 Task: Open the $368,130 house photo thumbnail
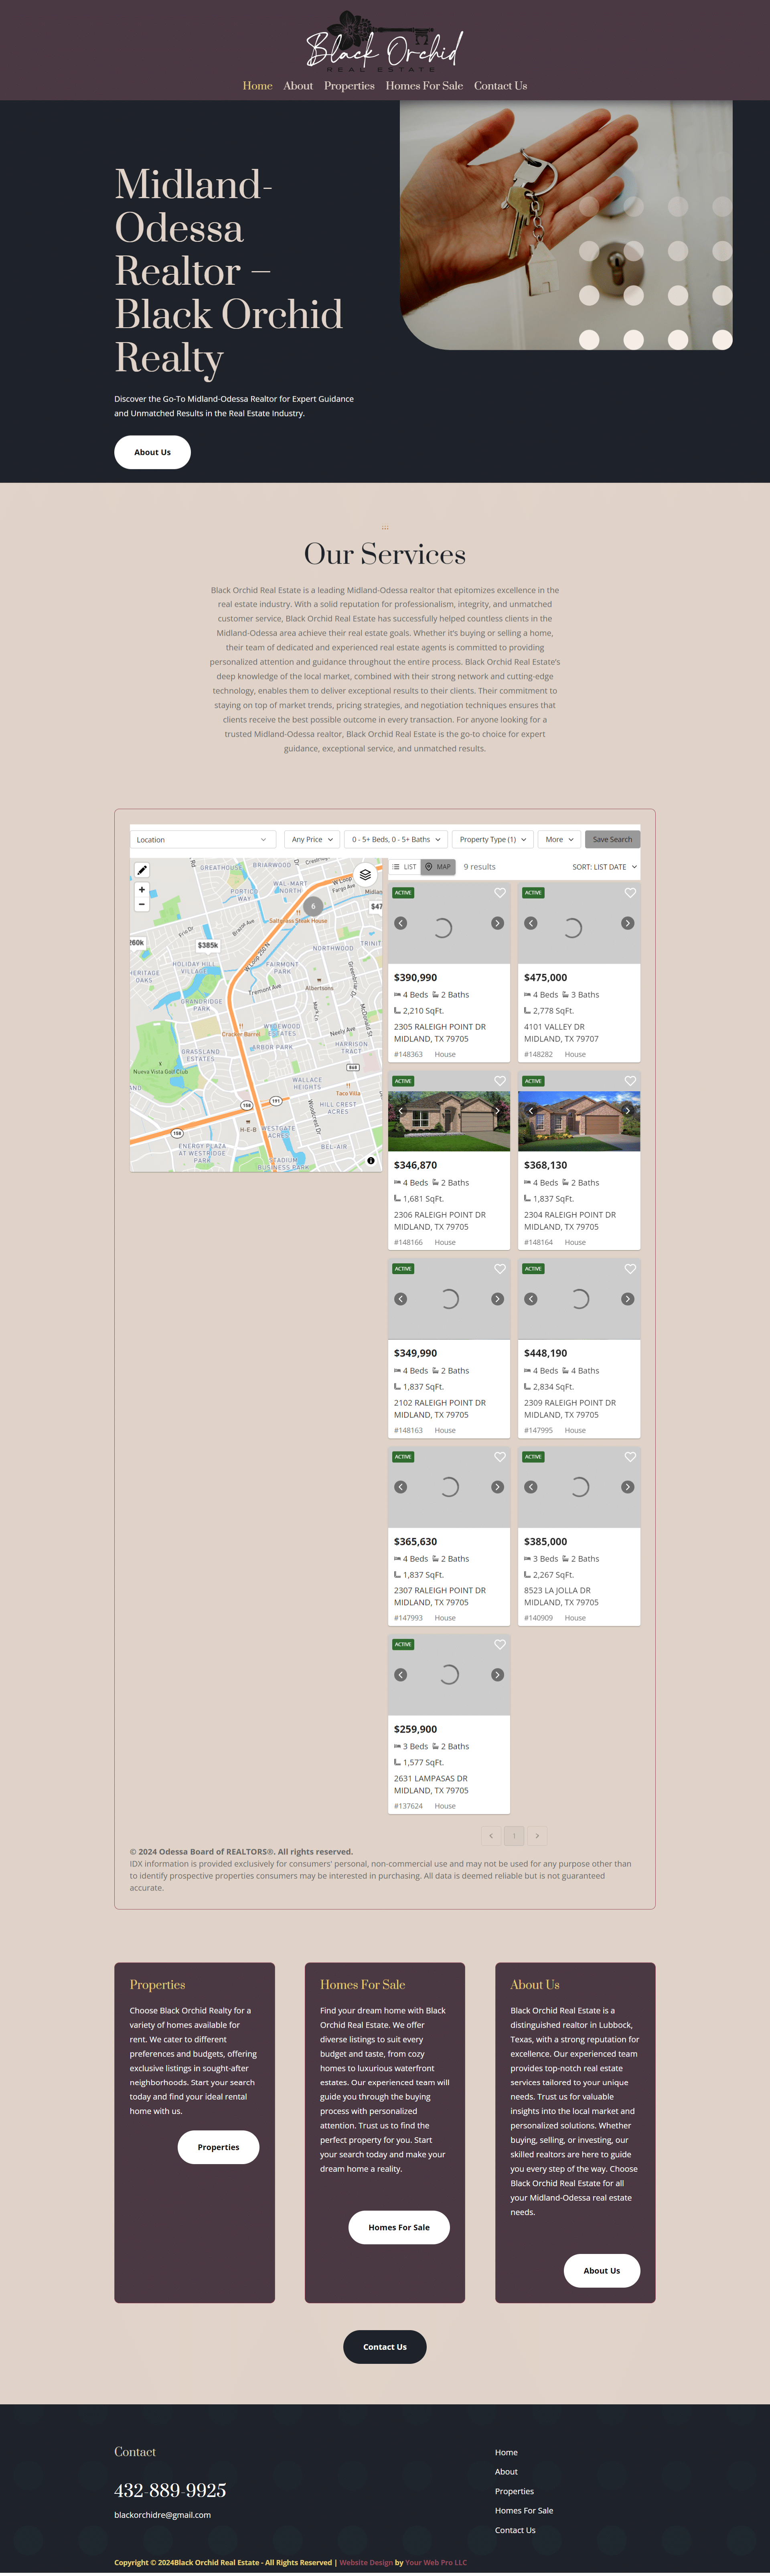[579, 1121]
